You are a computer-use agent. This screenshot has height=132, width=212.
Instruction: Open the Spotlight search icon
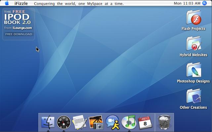point(204,3)
